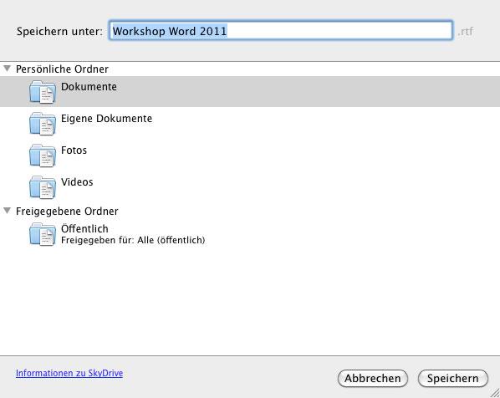
Task: Select the Videos folder label
Action: [77, 182]
